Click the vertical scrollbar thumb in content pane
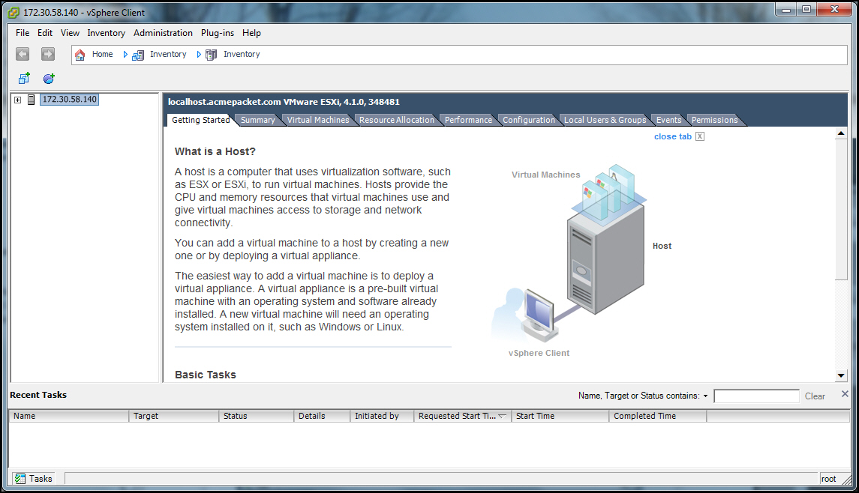The height and width of the screenshot is (493, 859). (x=841, y=210)
